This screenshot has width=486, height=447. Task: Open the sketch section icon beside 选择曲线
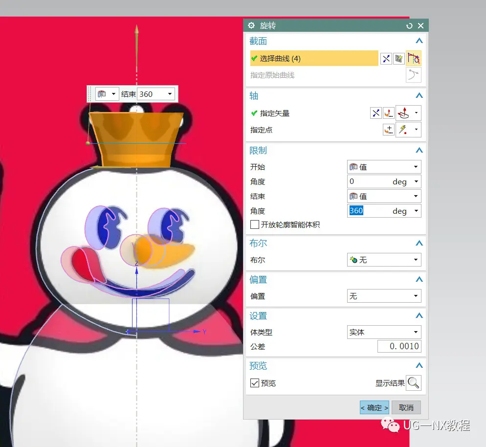(x=398, y=59)
